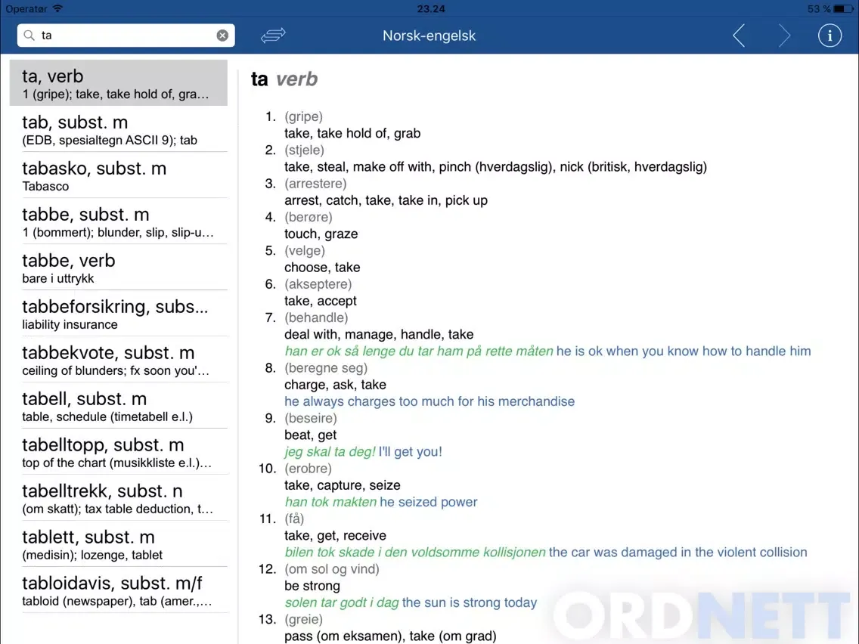Click example 'han tok makten'
The image size is (859, 644).
click(x=330, y=502)
